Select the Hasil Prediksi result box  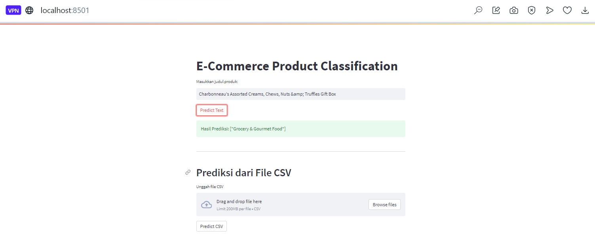point(301,129)
